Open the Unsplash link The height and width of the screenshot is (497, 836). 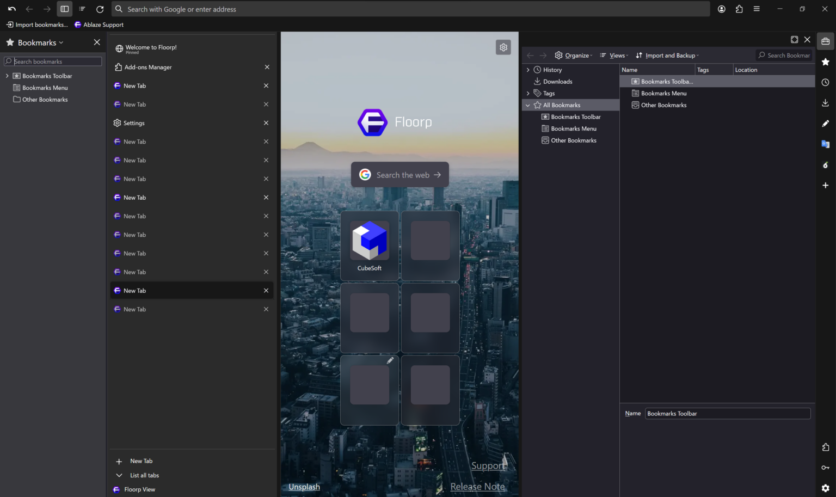coord(304,486)
